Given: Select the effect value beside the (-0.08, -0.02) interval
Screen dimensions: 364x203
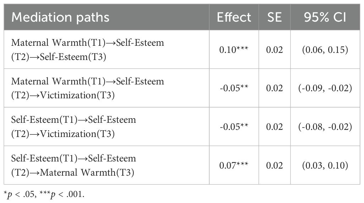Looking at the screenshot, I should 235,127.
